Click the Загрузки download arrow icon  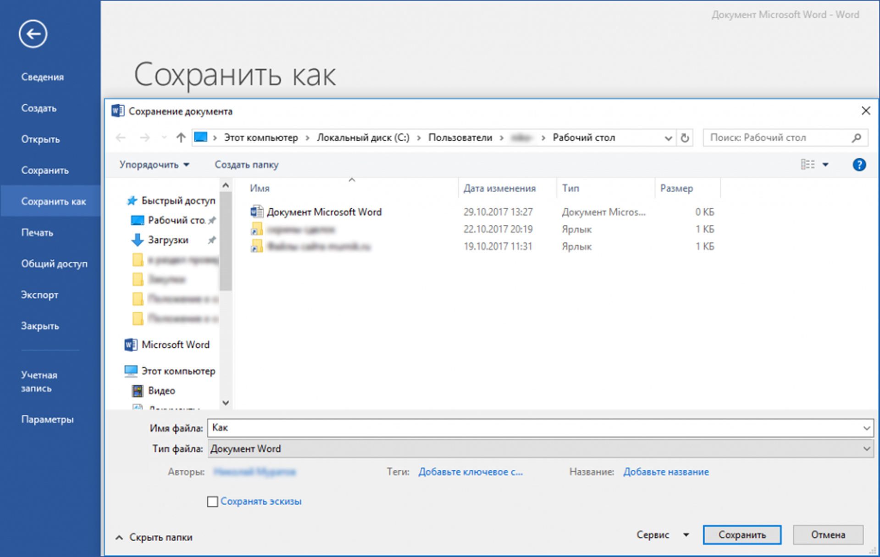pos(137,240)
